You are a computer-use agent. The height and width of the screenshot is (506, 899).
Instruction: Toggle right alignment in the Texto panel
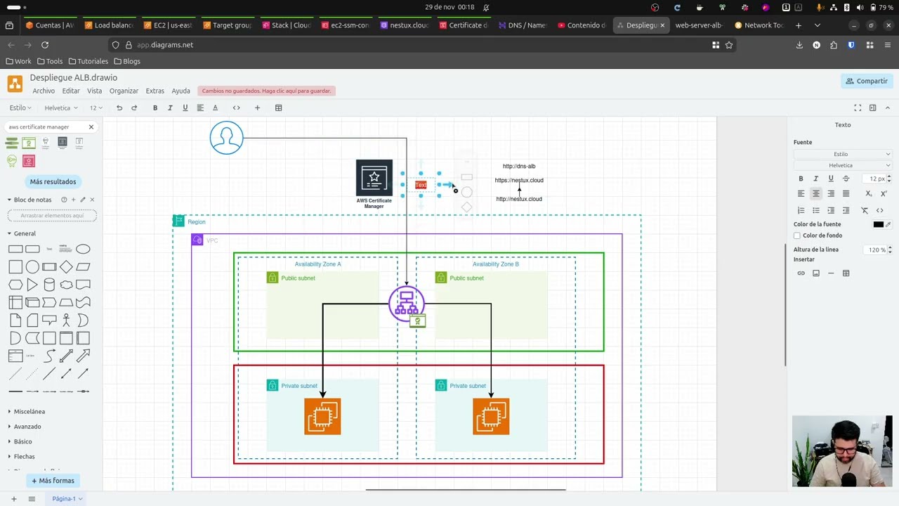831,193
